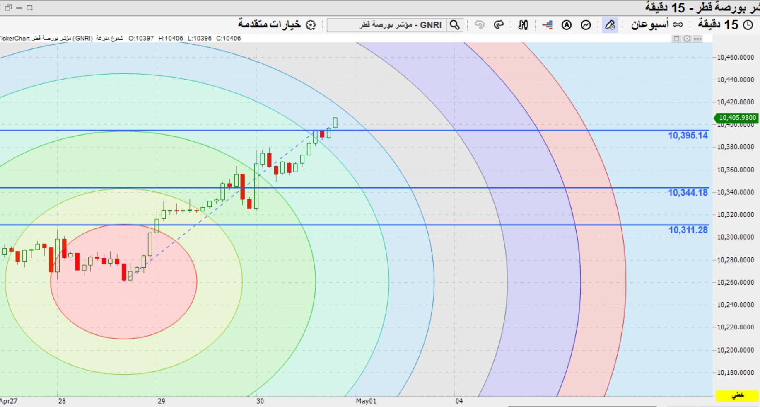
Task: Click the green current price tag 10,405.9800
Action: (736, 118)
